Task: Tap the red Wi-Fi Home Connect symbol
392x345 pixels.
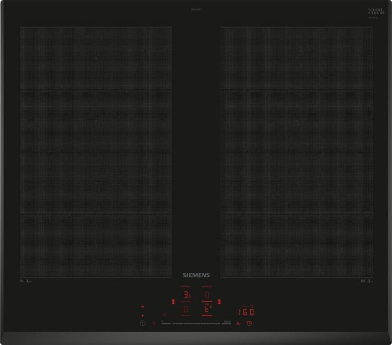Action: point(142,307)
